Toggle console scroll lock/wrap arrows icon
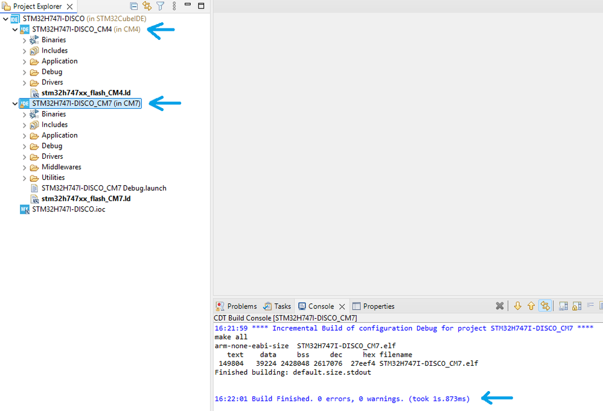The width and height of the screenshot is (603, 411). tap(545, 306)
